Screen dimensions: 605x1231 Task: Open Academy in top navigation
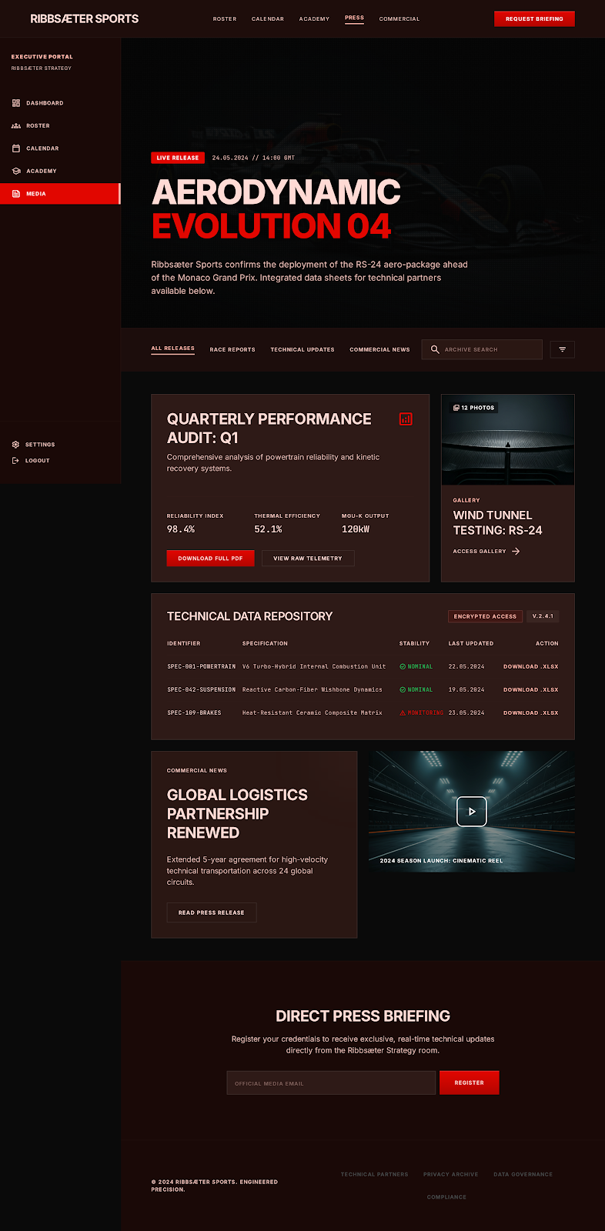pos(314,18)
